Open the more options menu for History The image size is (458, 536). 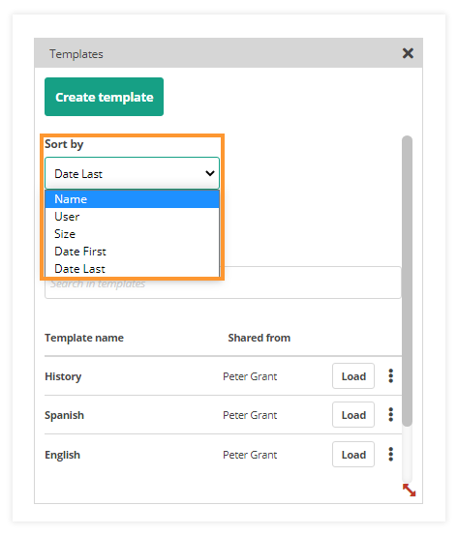[x=391, y=376]
